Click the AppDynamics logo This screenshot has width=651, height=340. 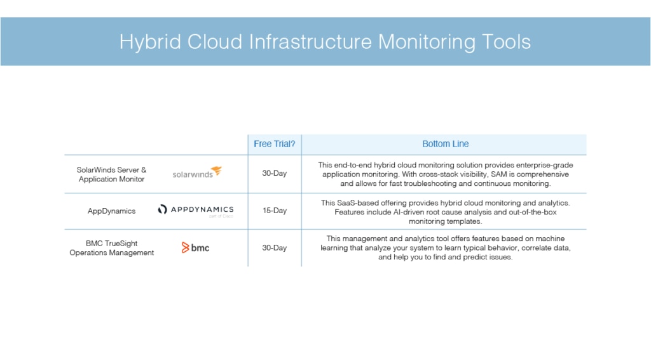[196, 211]
